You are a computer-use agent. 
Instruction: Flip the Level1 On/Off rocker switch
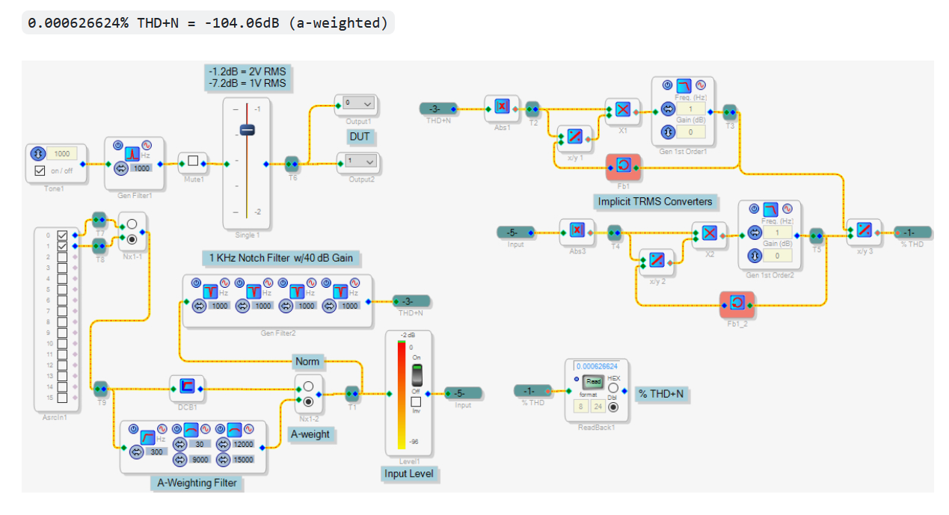[x=417, y=374]
